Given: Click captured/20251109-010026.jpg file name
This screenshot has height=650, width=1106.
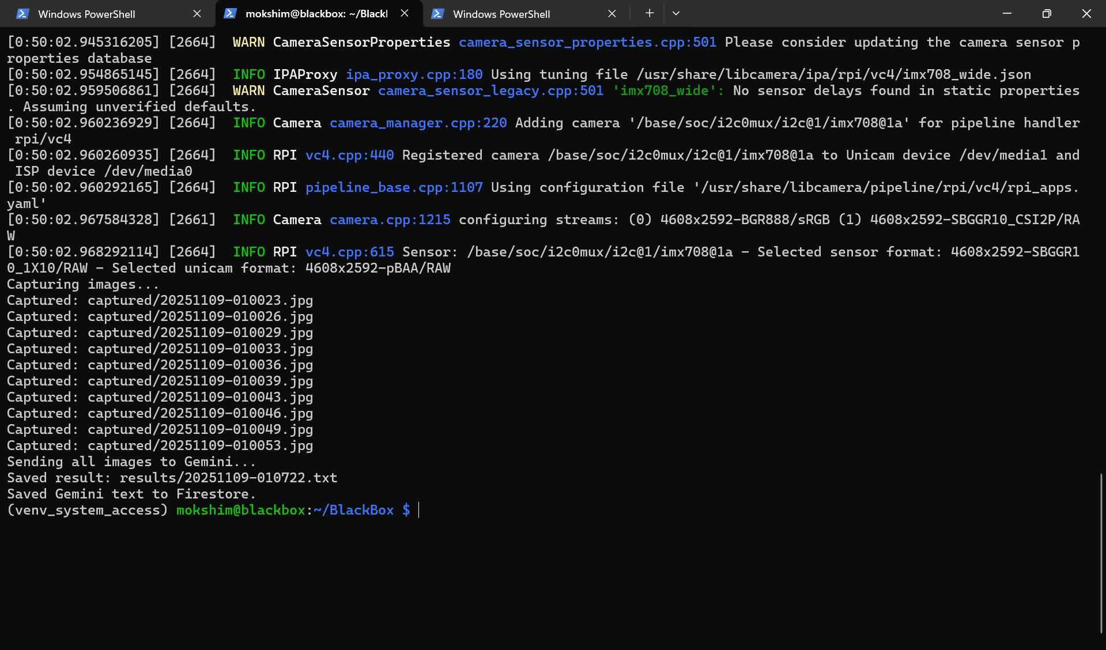Looking at the screenshot, I should tap(200, 316).
